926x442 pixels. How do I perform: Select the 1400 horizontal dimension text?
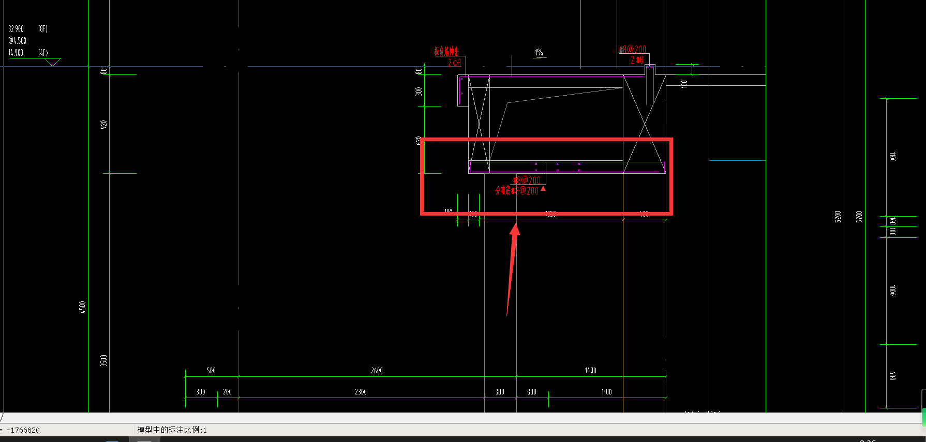tap(591, 371)
